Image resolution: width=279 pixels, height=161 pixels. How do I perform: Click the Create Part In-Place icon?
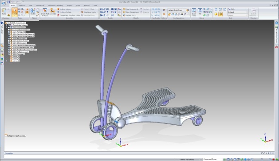point(45,12)
